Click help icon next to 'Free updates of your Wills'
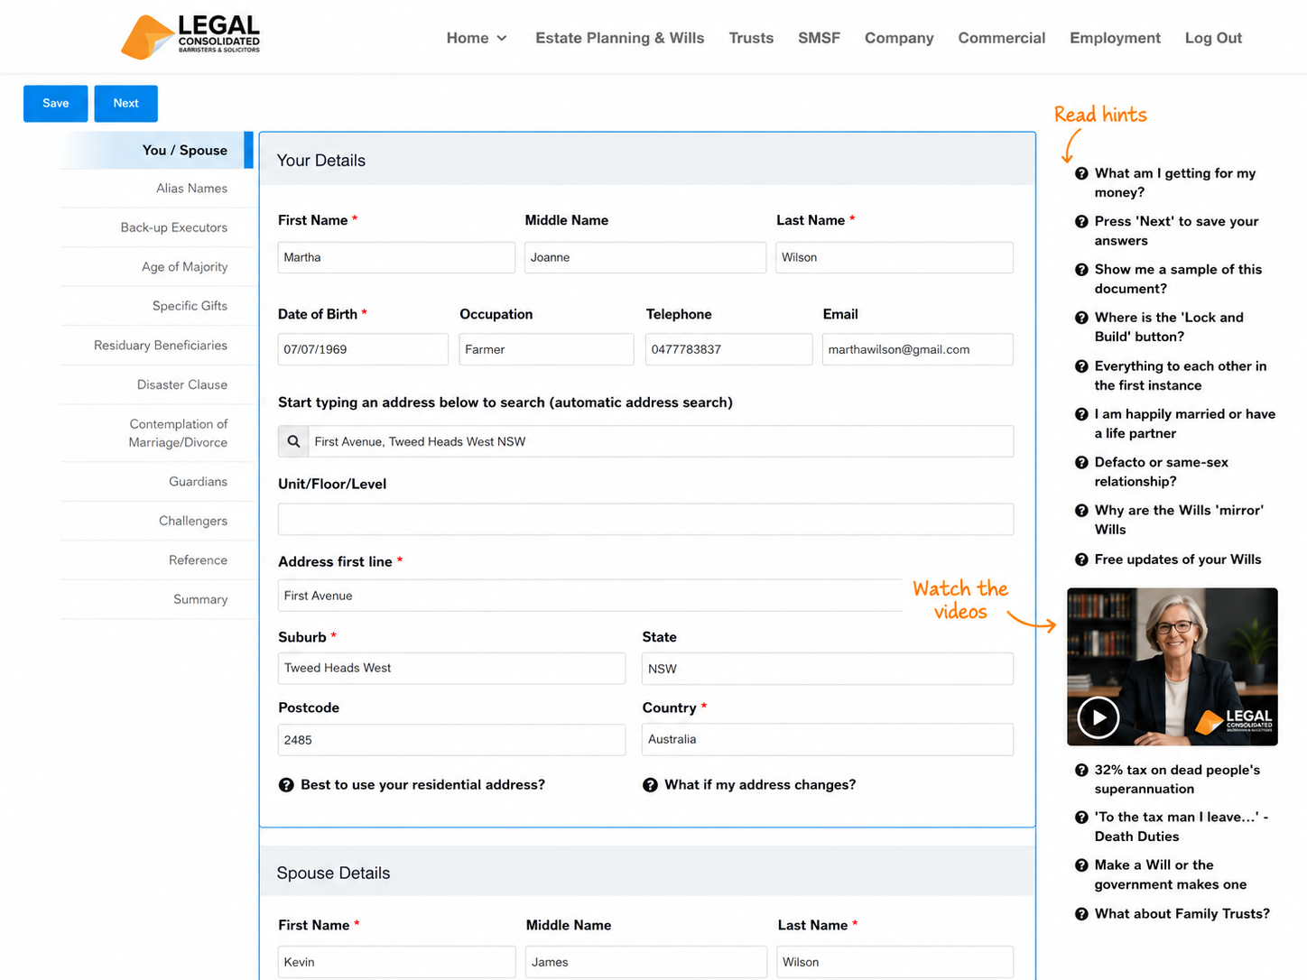Viewport: 1307px width, 980px height. pos(1081,559)
